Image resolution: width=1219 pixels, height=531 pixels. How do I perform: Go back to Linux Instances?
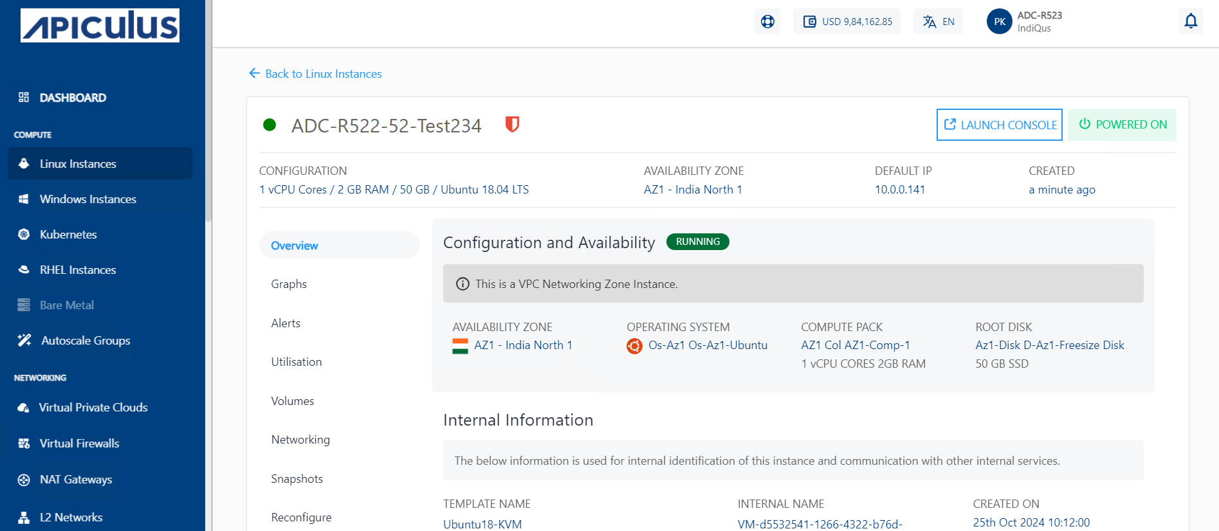tap(315, 74)
